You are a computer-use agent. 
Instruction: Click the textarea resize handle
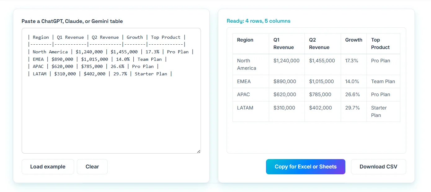(x=198, y=151)
